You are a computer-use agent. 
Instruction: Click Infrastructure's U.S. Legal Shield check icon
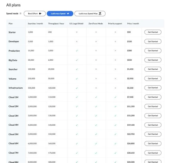pyautogui.click(x=77, y=88)
